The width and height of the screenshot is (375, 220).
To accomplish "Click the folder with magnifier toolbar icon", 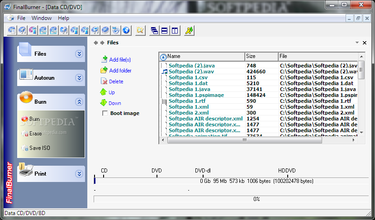I will pos(140,30).
